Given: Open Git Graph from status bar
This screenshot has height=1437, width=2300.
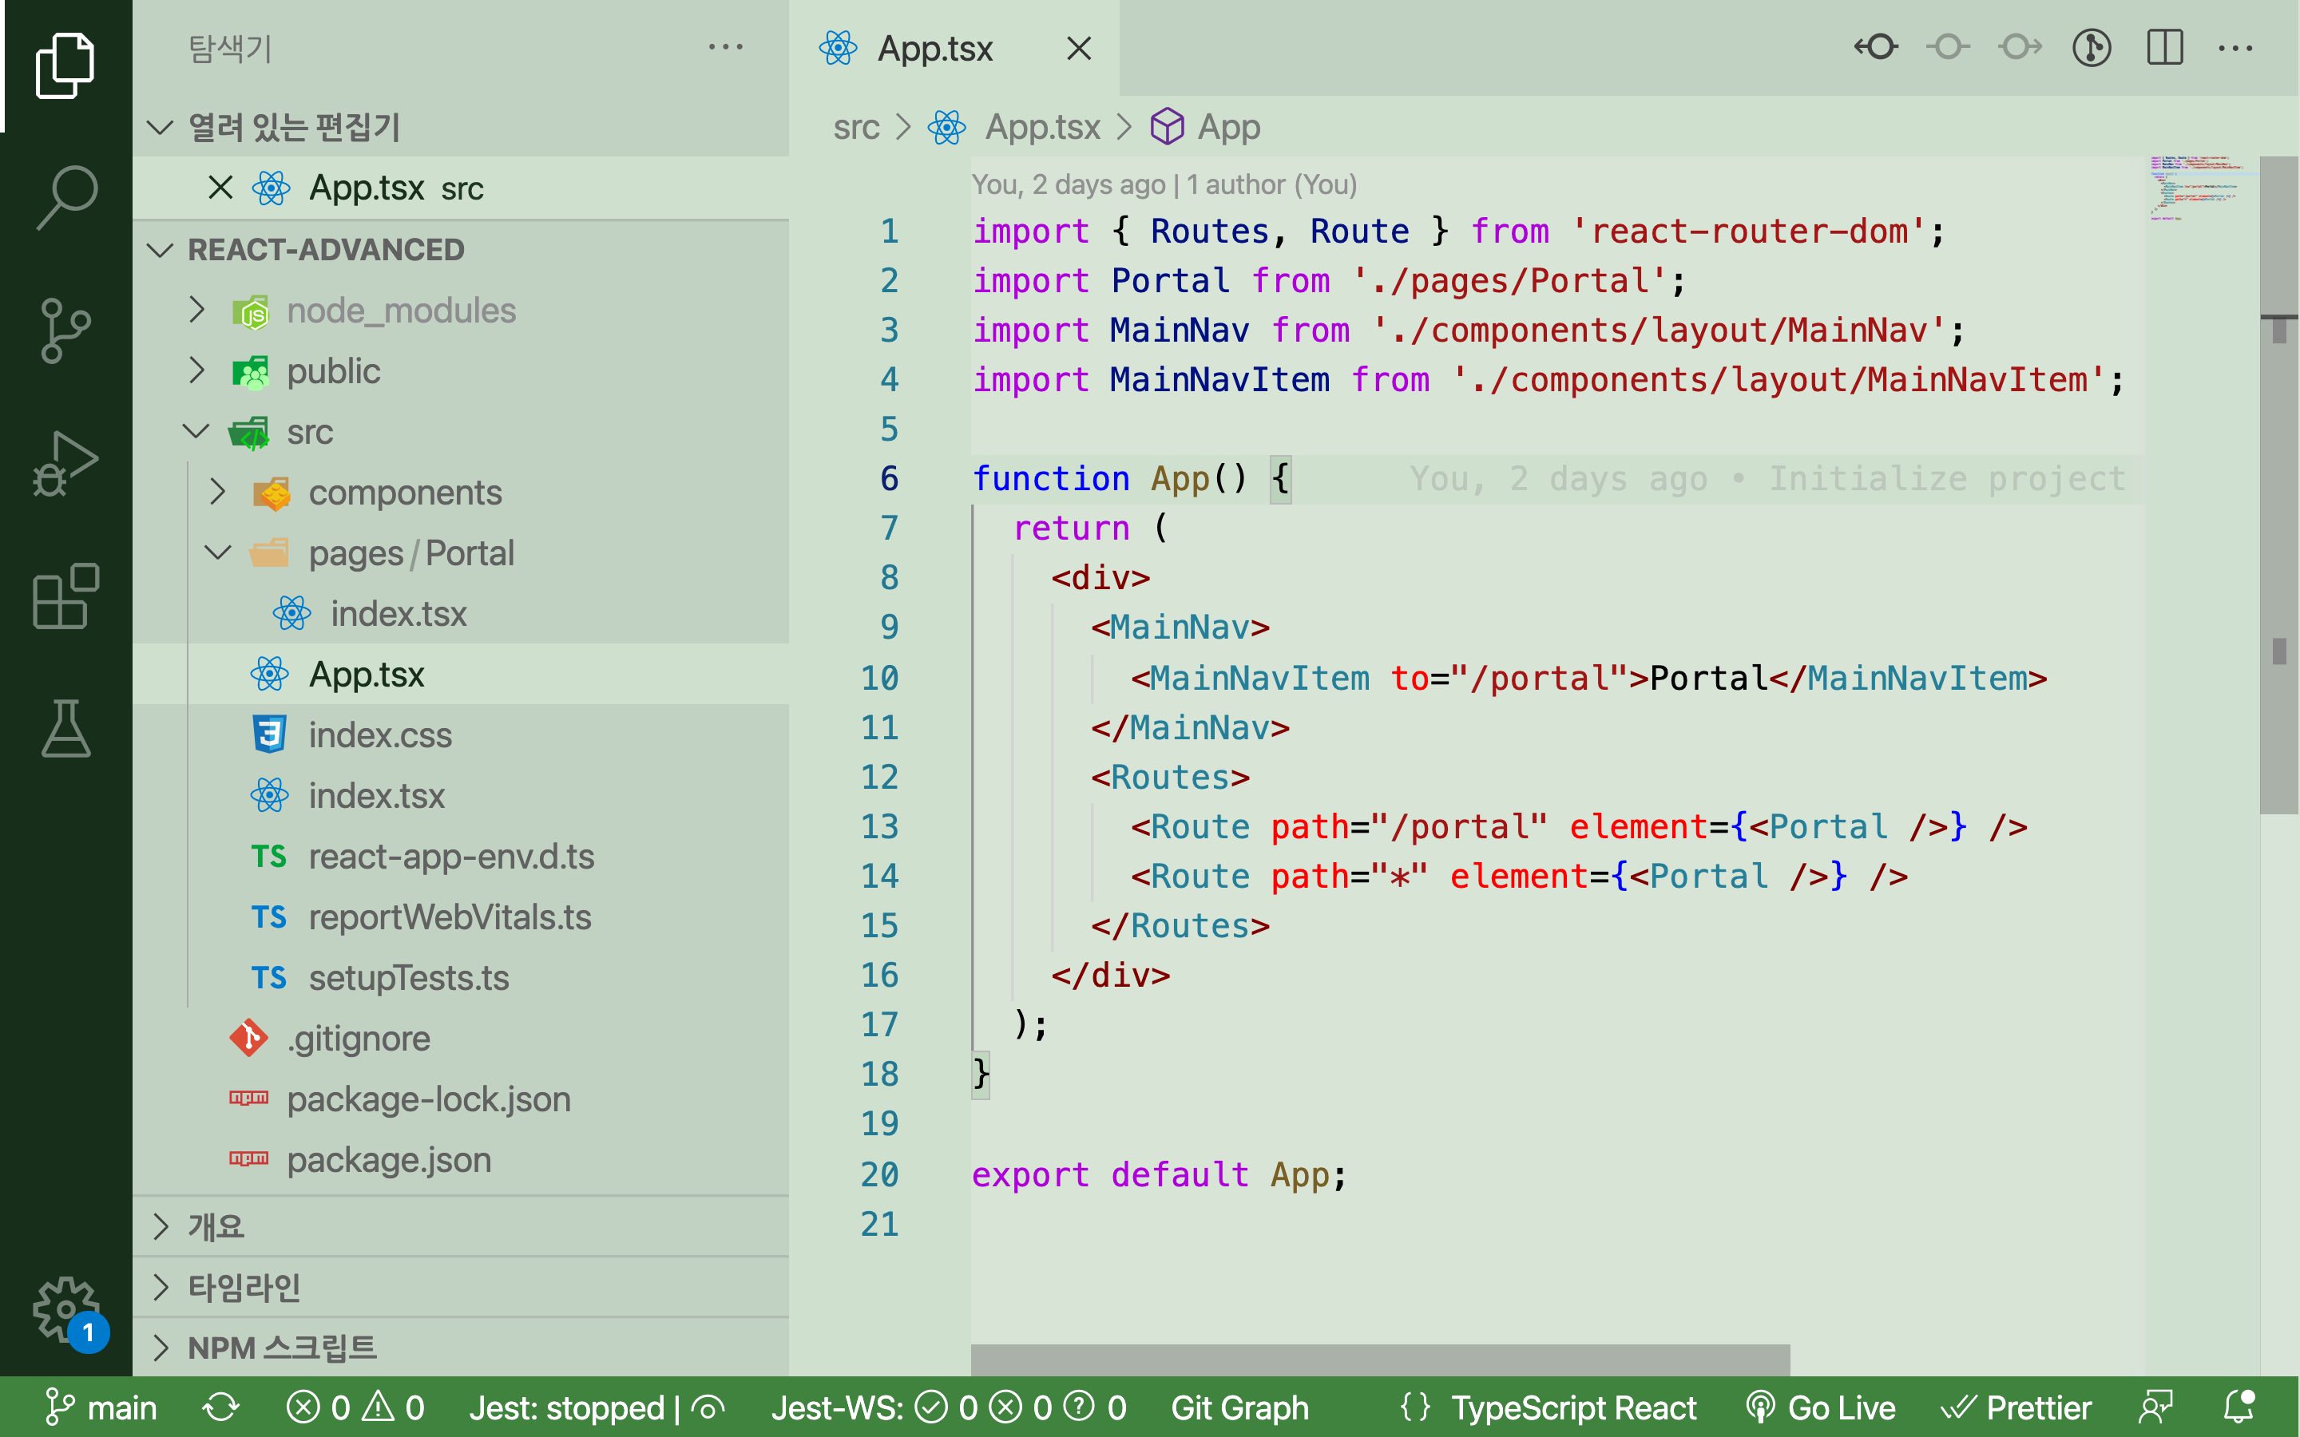Looking at the screenshot, I should [1239, 1407].
